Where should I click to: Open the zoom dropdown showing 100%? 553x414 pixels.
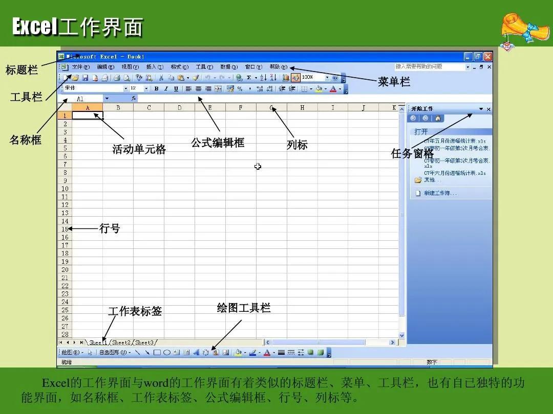pyautogui.click(x=327, y=78)
